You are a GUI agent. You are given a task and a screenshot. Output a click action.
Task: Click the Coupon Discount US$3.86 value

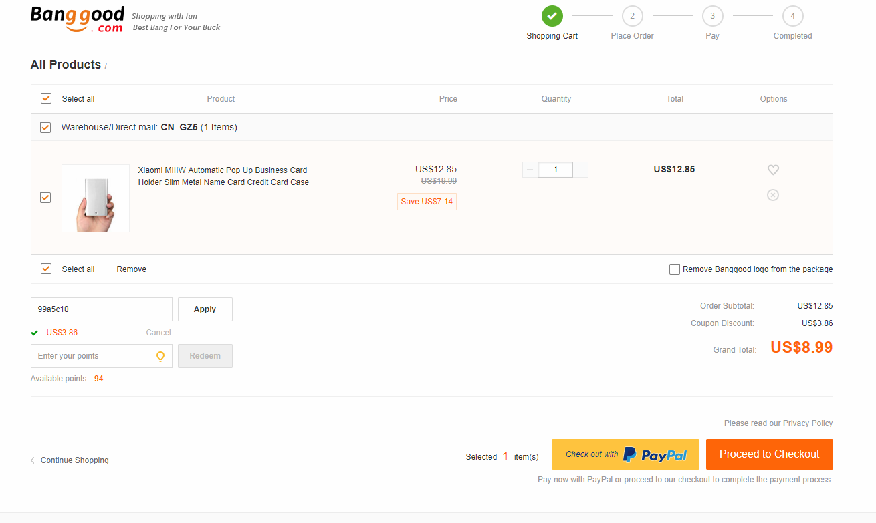(817, 323)
